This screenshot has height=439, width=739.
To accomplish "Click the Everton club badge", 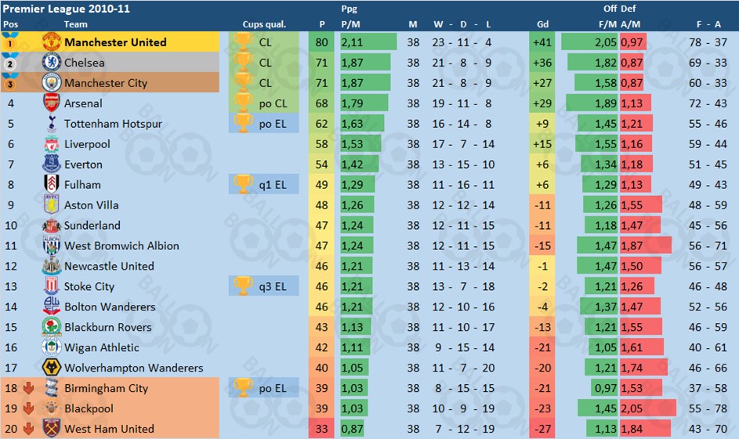I will click(x=52, y=164).
